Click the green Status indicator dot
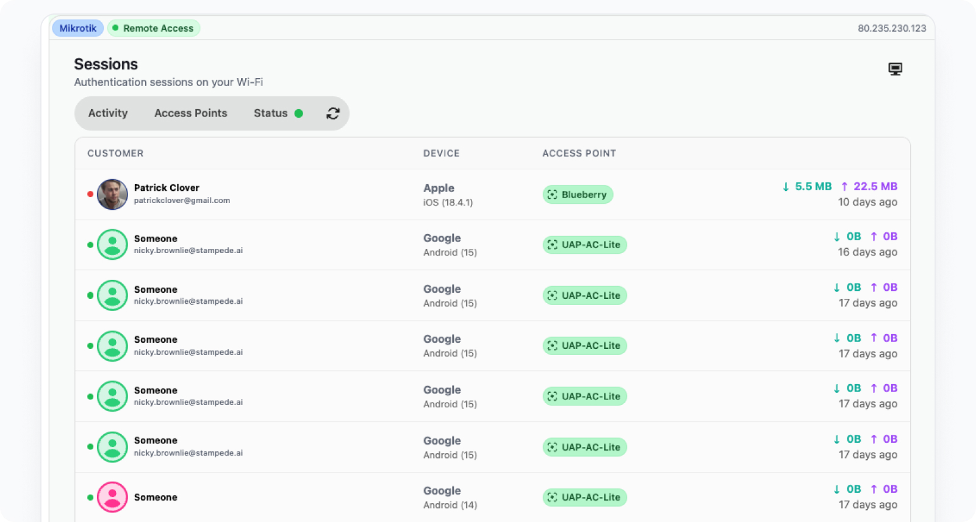976x522 pixels. tap(299, 113)
